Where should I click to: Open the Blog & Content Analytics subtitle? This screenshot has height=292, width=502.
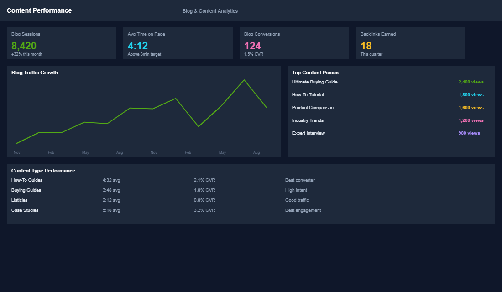210,10
